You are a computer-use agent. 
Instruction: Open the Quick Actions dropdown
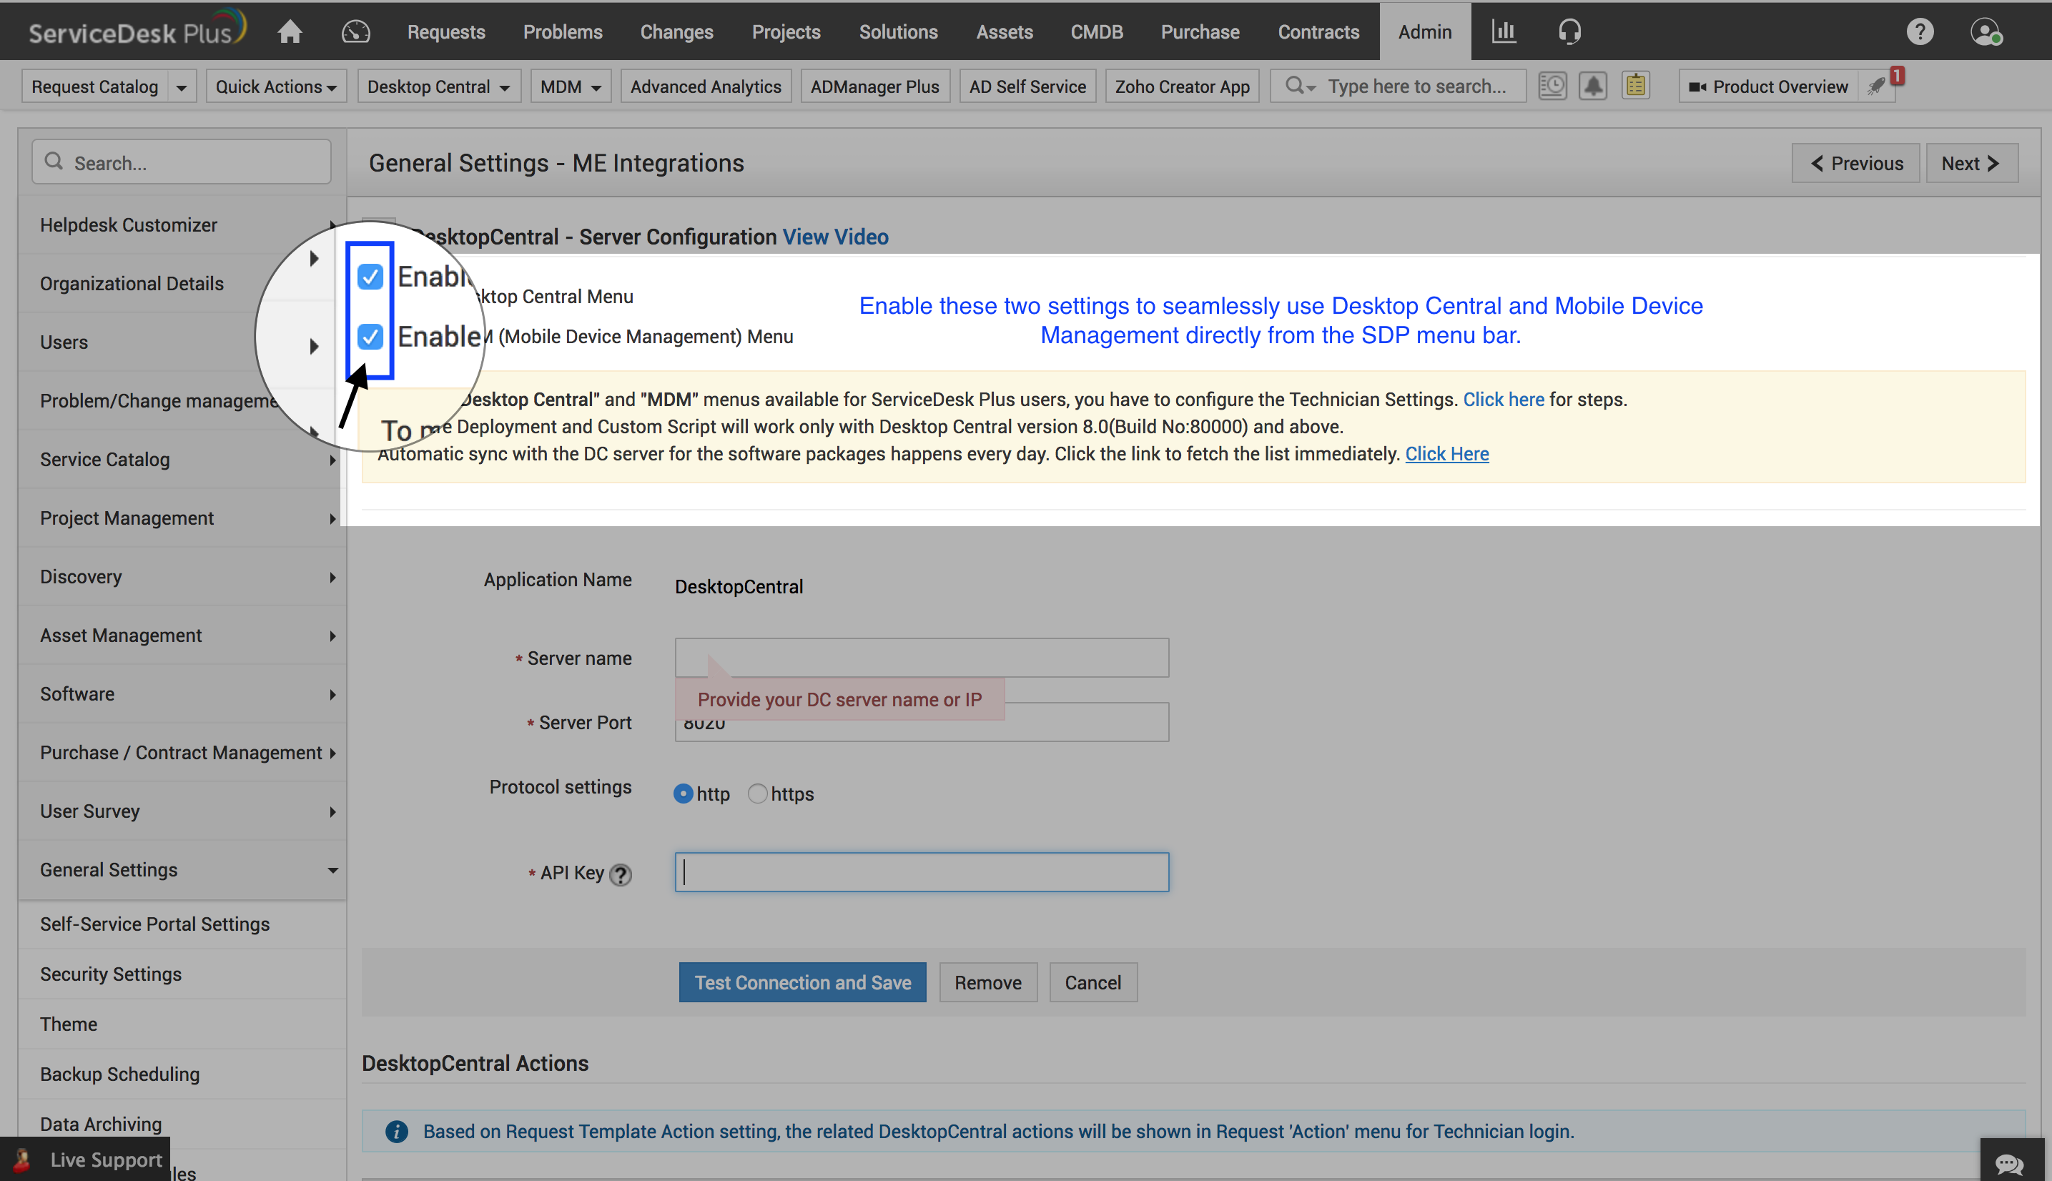tap(276, 87)
